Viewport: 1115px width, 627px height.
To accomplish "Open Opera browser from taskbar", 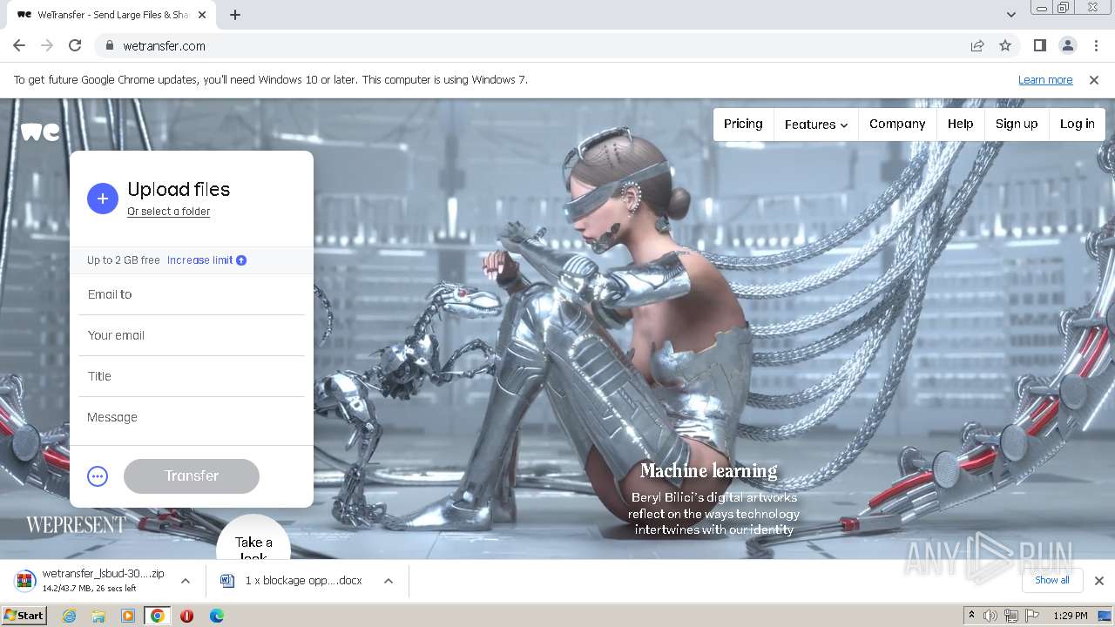I will (186, 616).
